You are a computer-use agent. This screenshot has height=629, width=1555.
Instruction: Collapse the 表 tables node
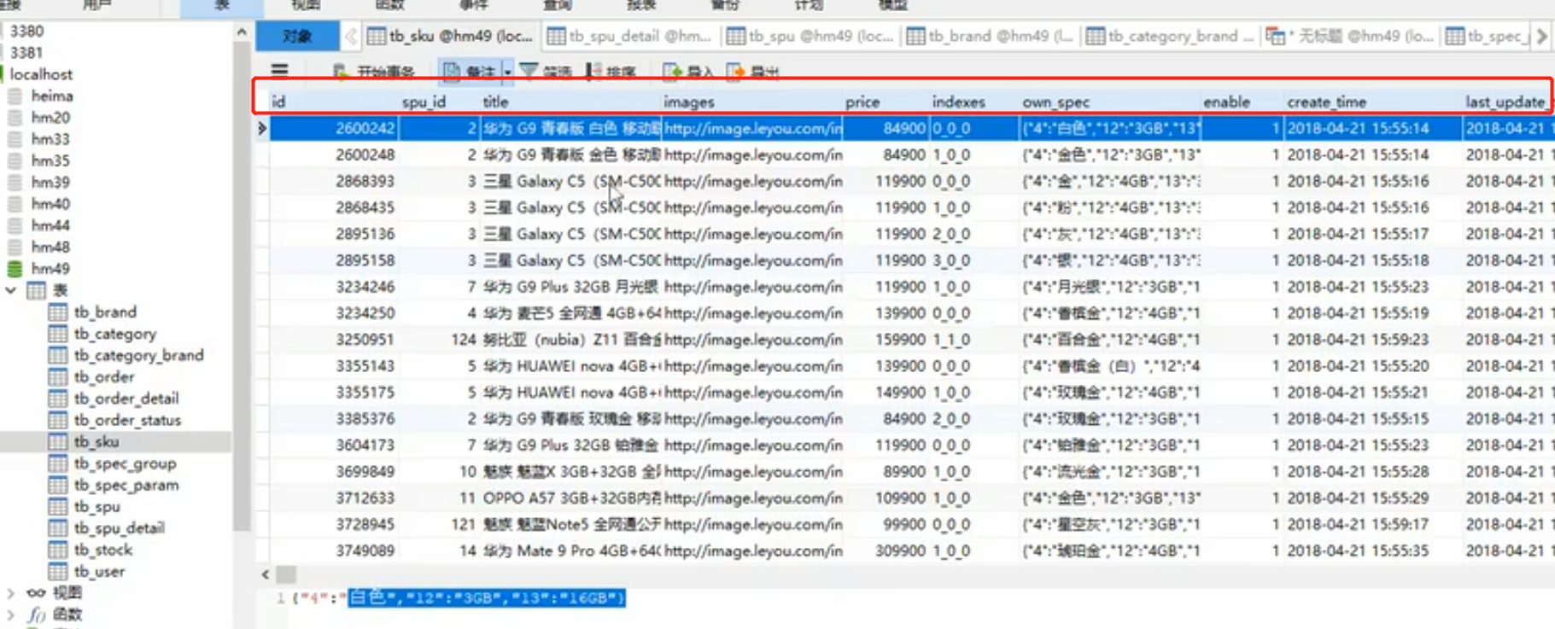pos(11,290)
